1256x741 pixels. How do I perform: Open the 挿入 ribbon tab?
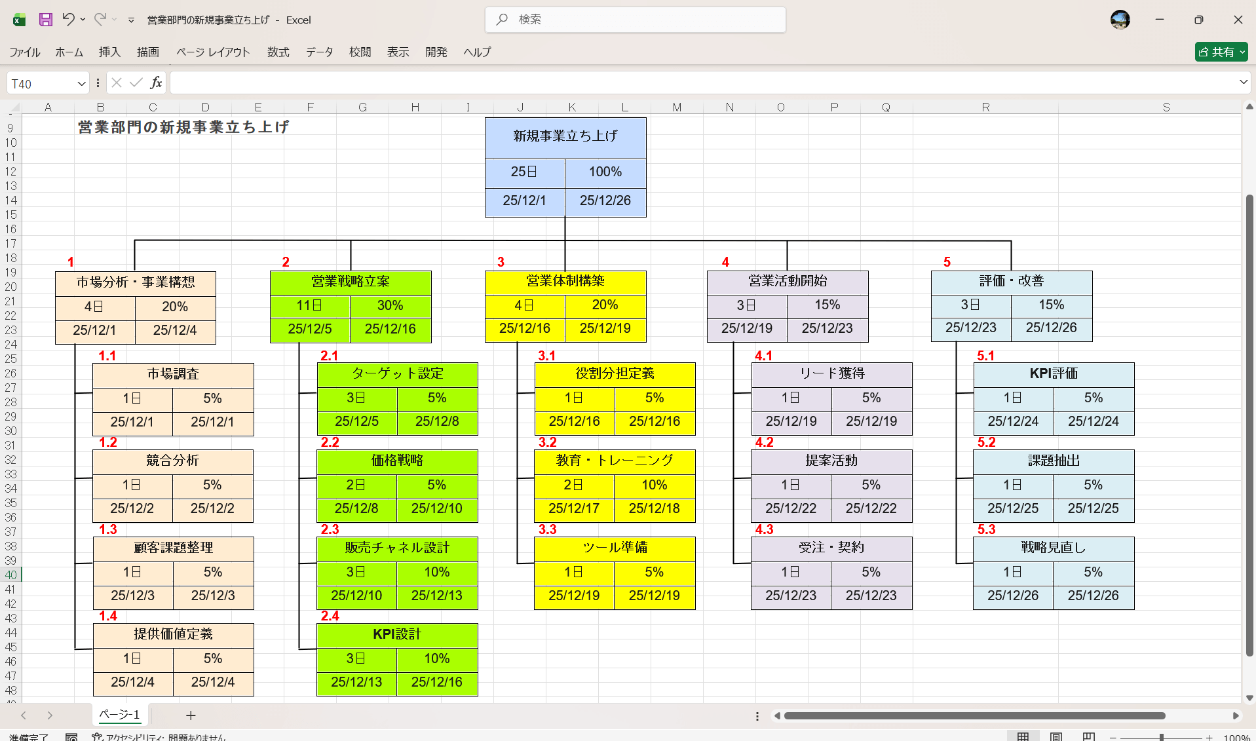109,52
